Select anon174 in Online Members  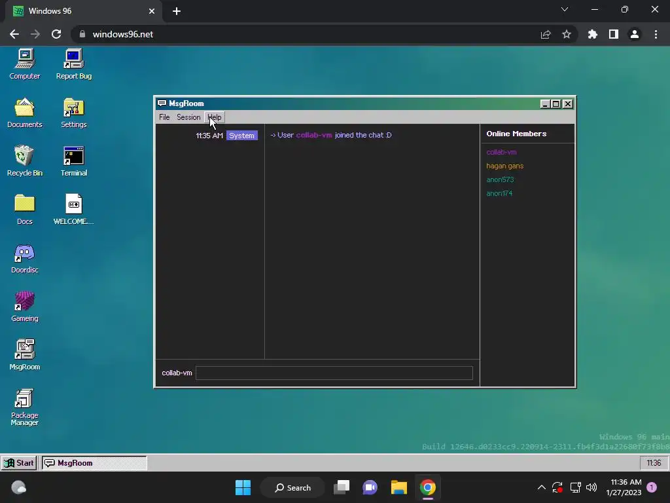(499, 193)
